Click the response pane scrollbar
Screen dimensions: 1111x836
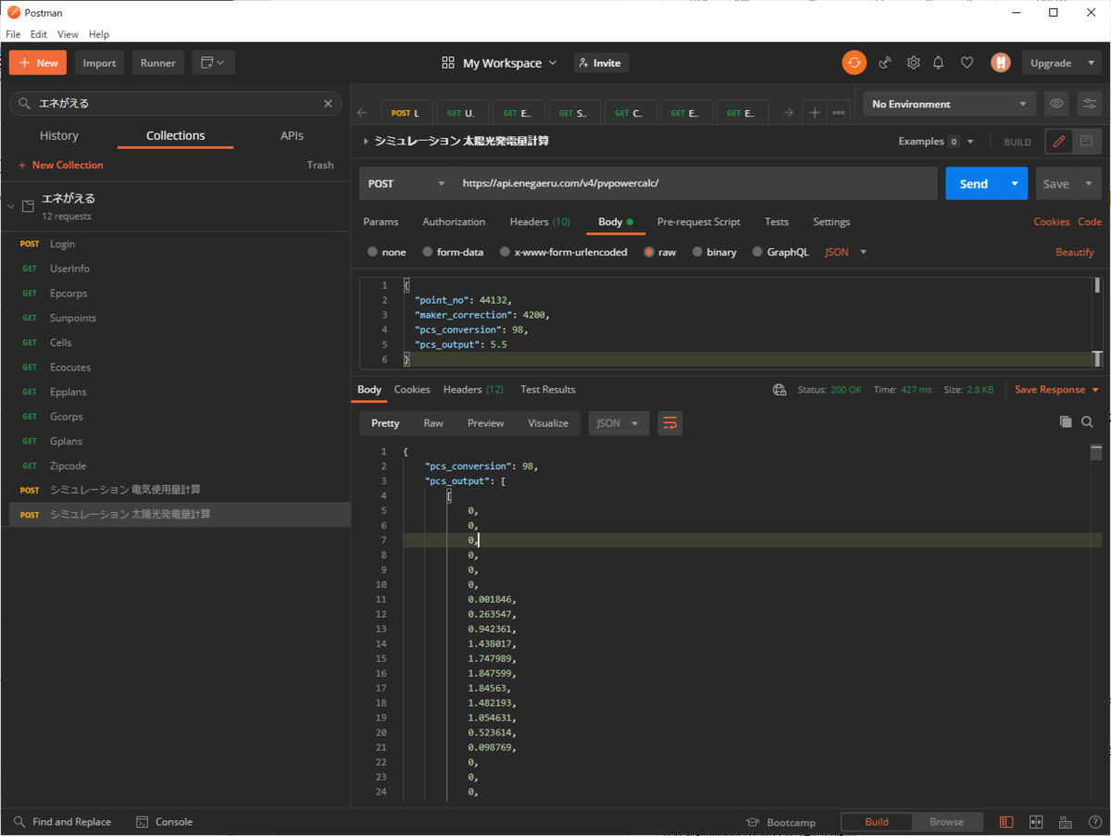click(1096, 453)
